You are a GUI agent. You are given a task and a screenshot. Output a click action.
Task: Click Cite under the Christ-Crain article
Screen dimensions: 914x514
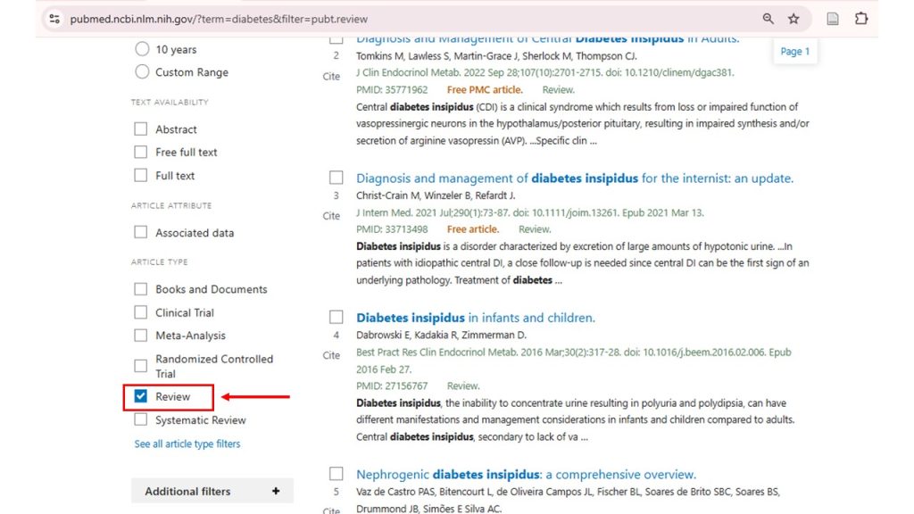[x=331, y=215]
